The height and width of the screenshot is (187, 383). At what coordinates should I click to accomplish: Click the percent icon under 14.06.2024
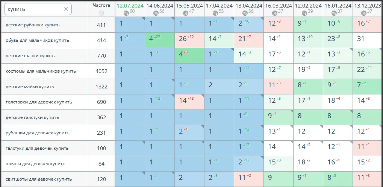coord(156,13)
